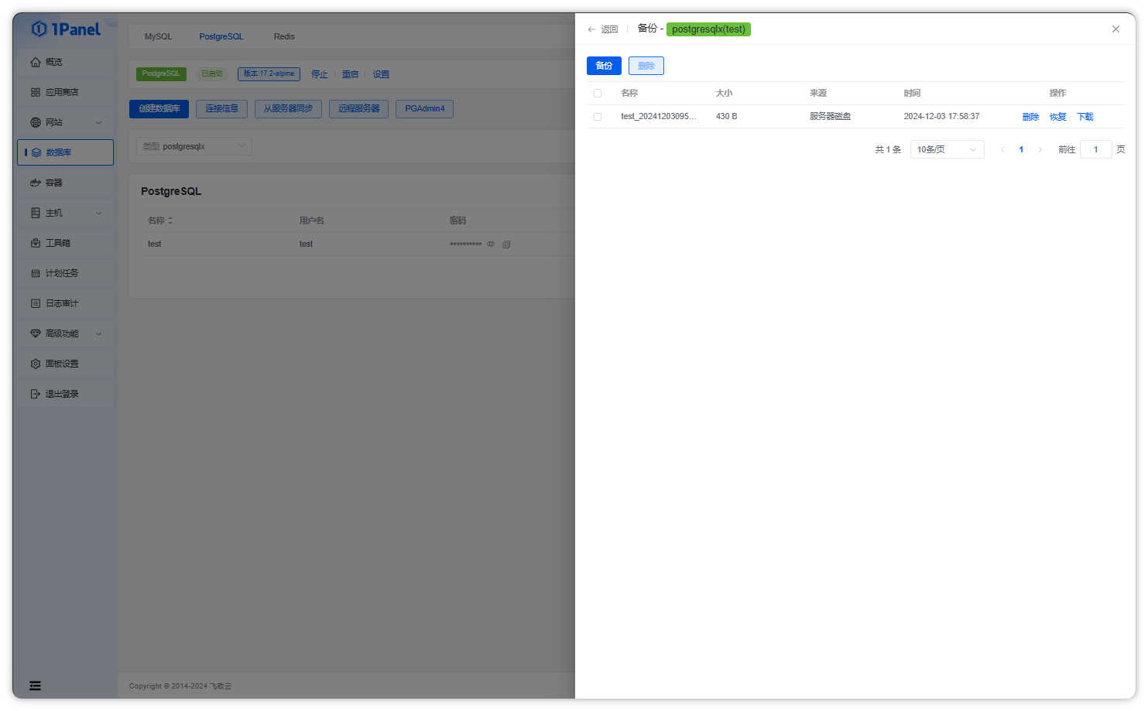The width and height of the screenshot is (1148, 711).
Task: Click the 返回 back arrow icon
Action: click(591, 29)
